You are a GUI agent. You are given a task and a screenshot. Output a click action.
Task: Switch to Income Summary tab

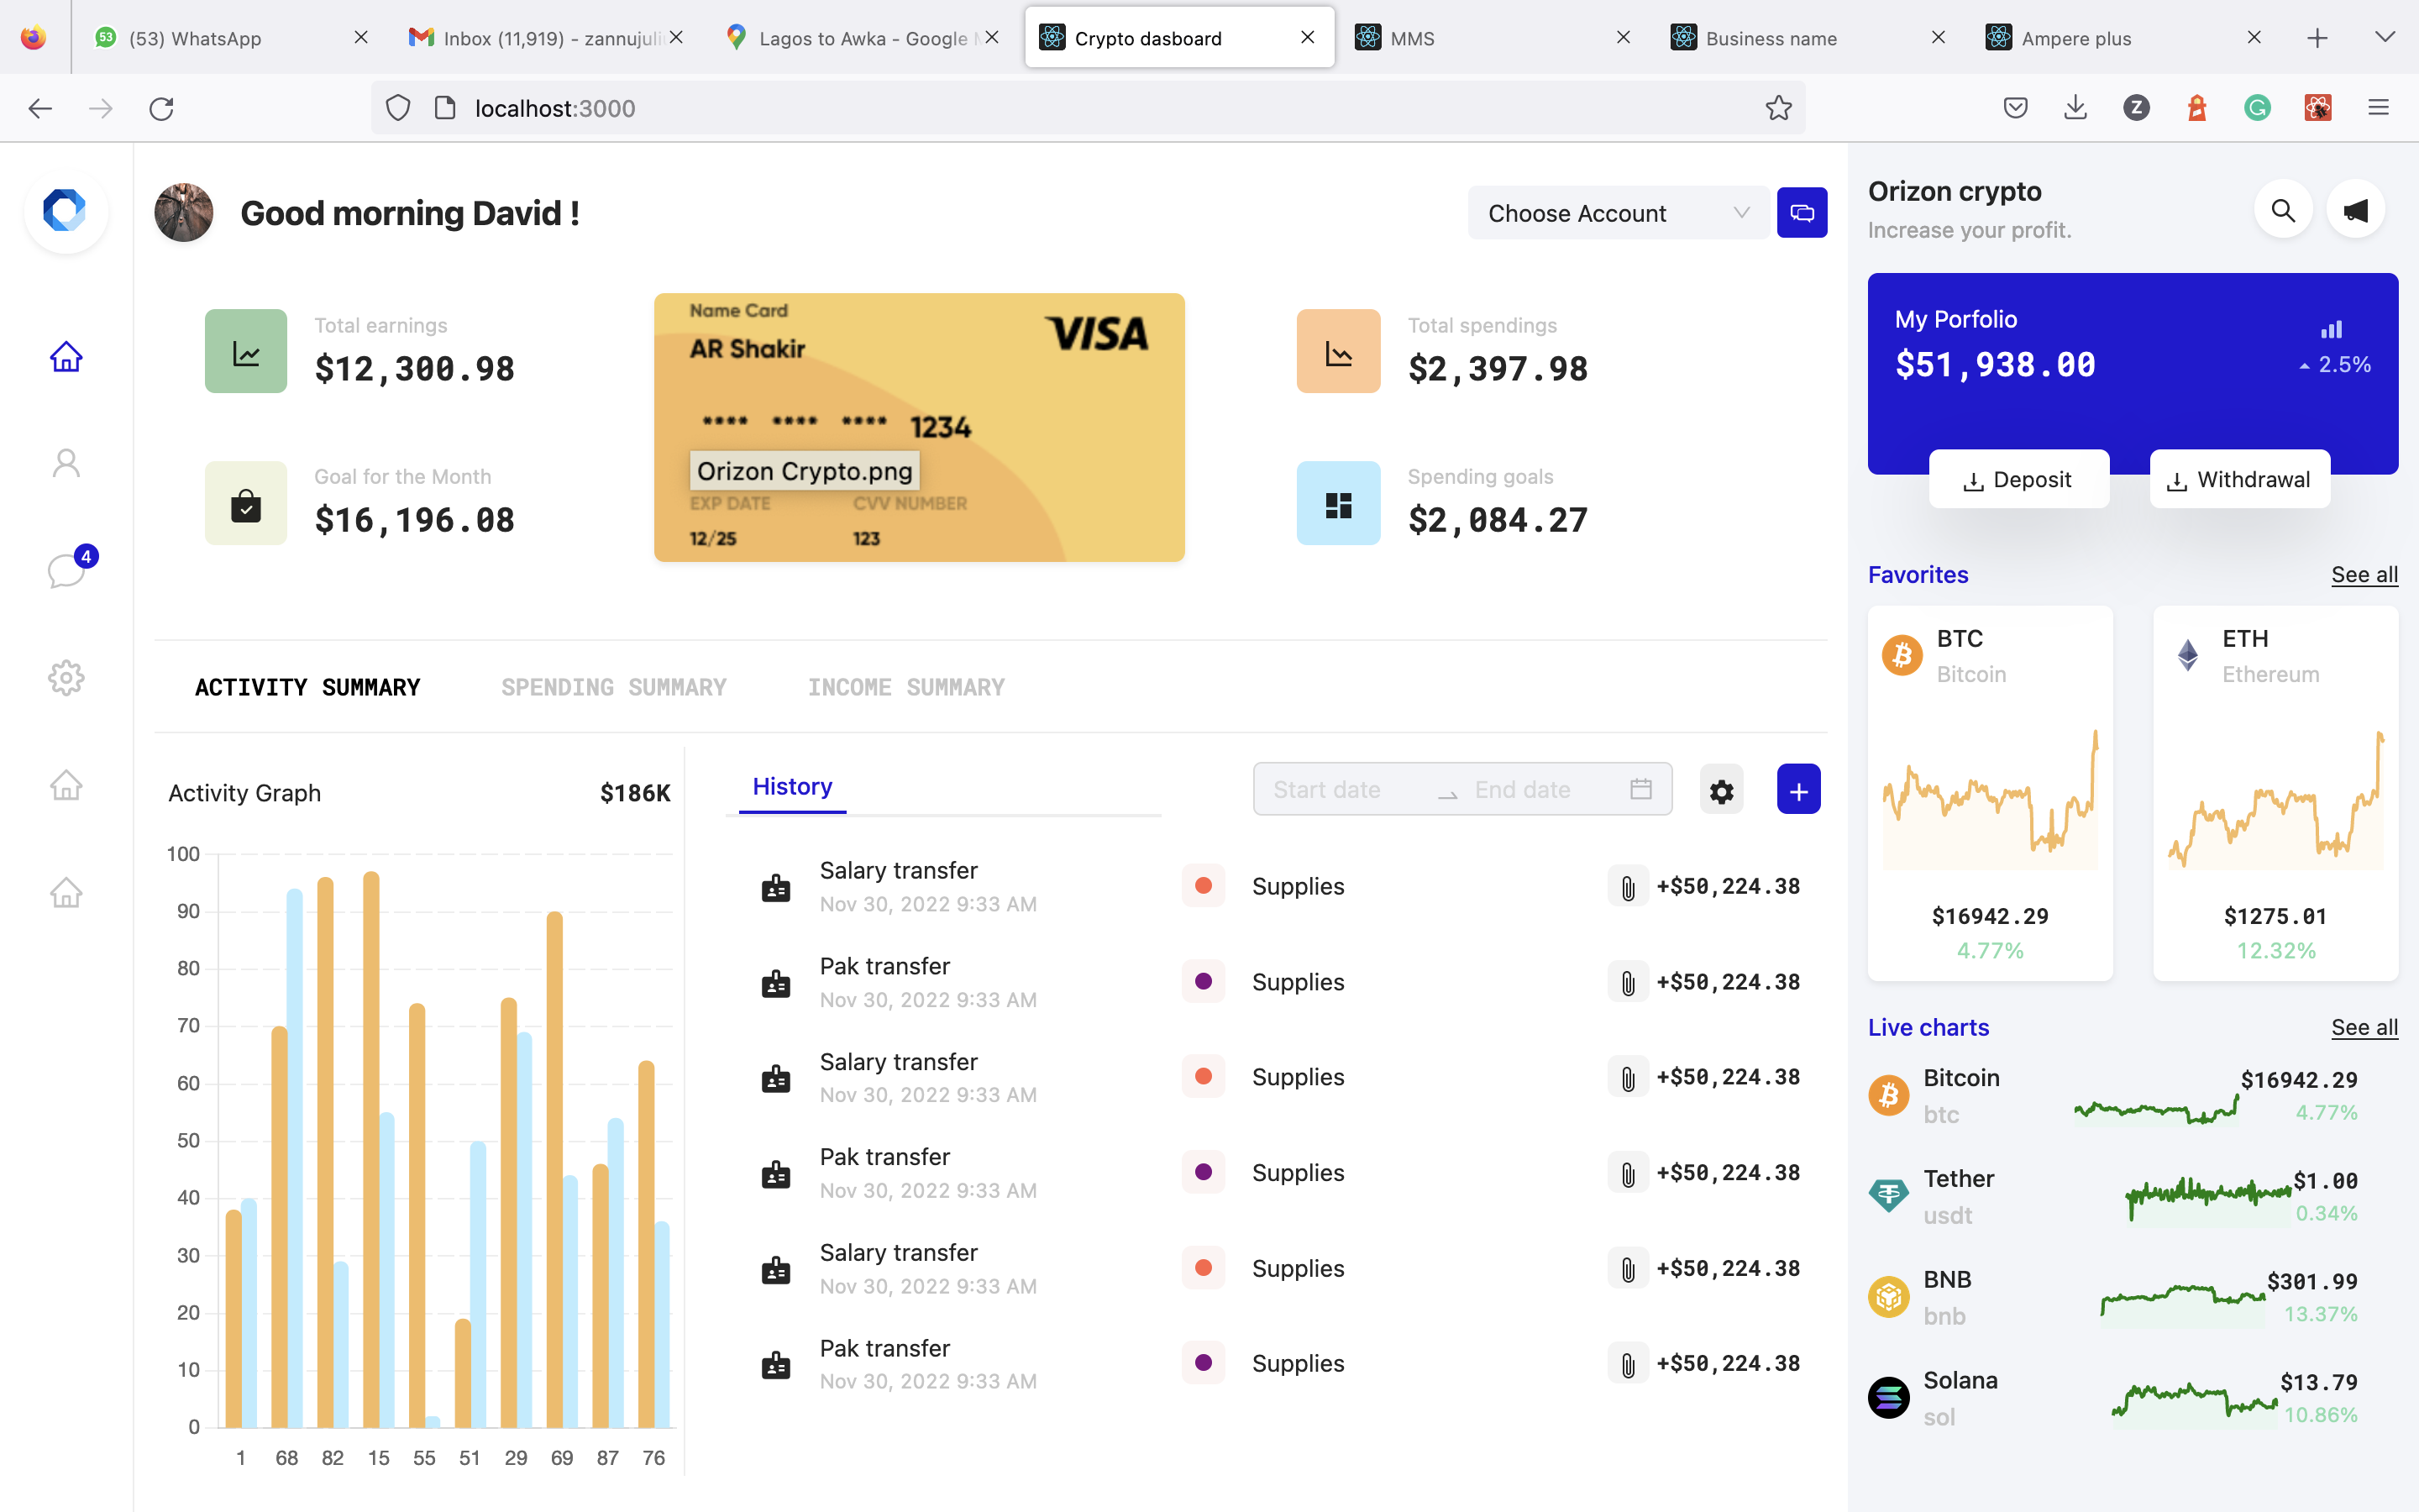(x=905, y=687)
